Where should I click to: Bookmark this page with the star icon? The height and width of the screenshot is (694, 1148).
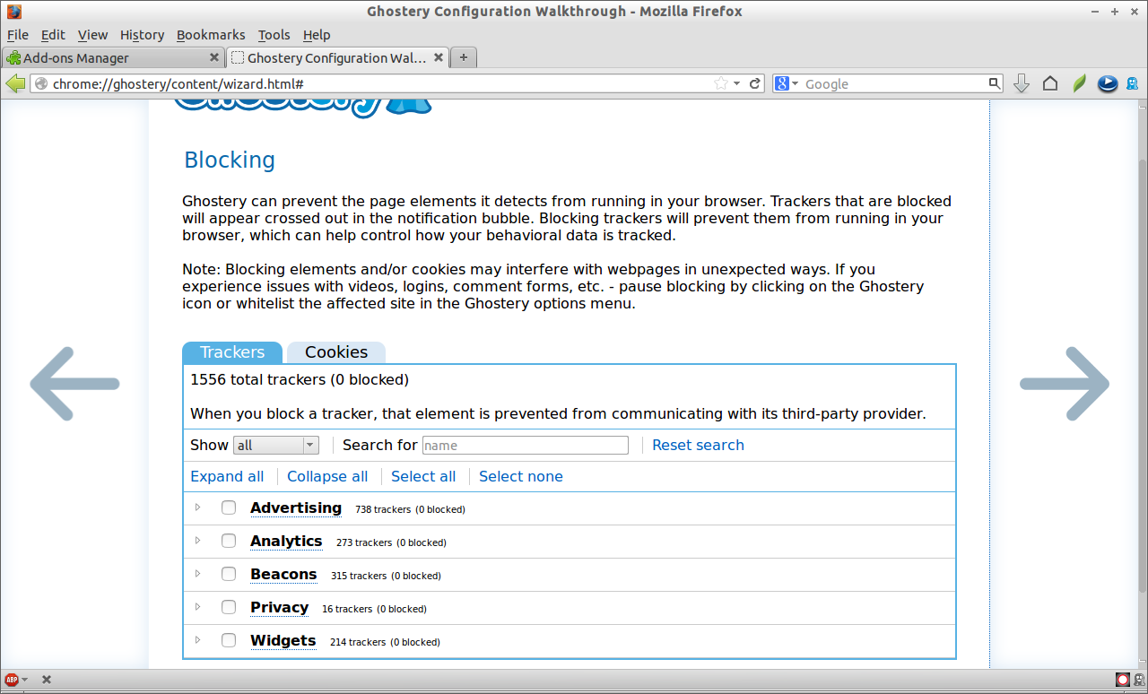720,83
